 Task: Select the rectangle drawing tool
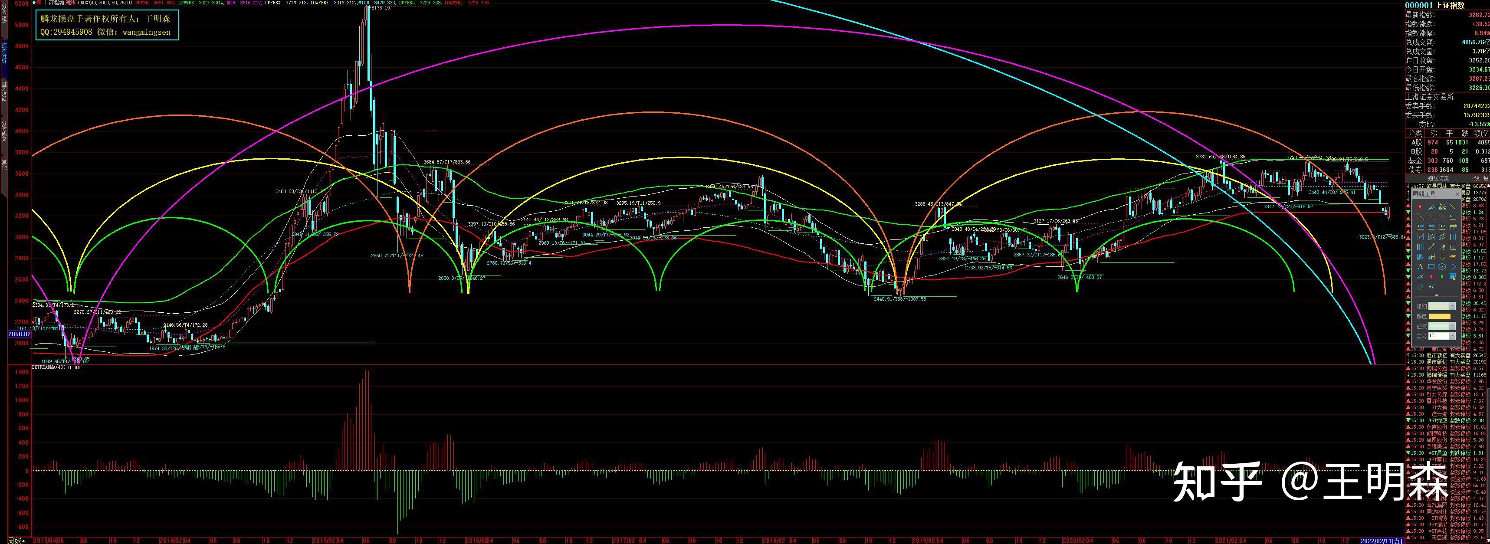coord(1431,266)
